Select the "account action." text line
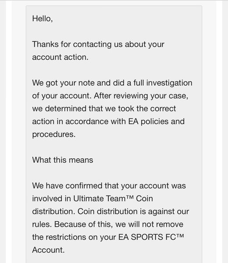 (60, 57)
